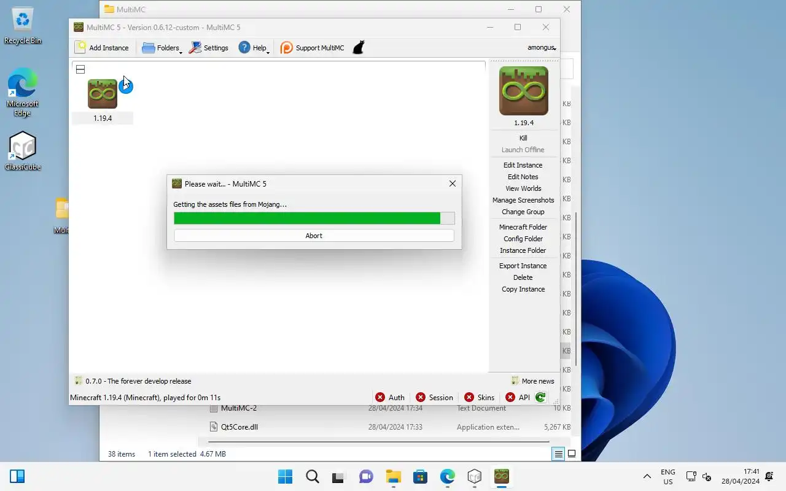Click Change Group in the sidebar
Screen dimensions: 786x491
523,212
